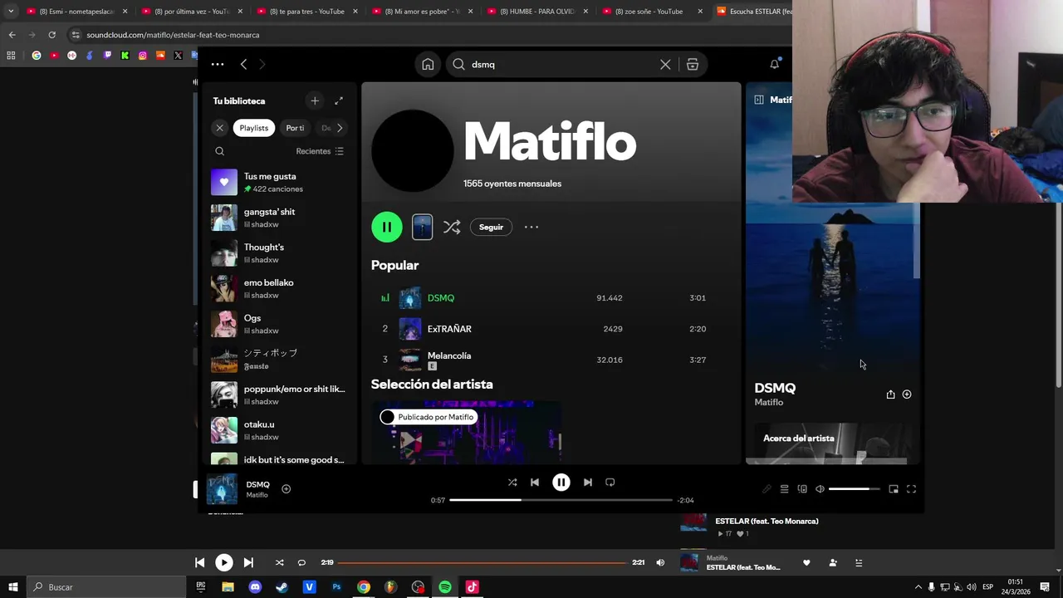Clear the dsmq search text
Screen dimensions: 1063x598
(665, 64)
